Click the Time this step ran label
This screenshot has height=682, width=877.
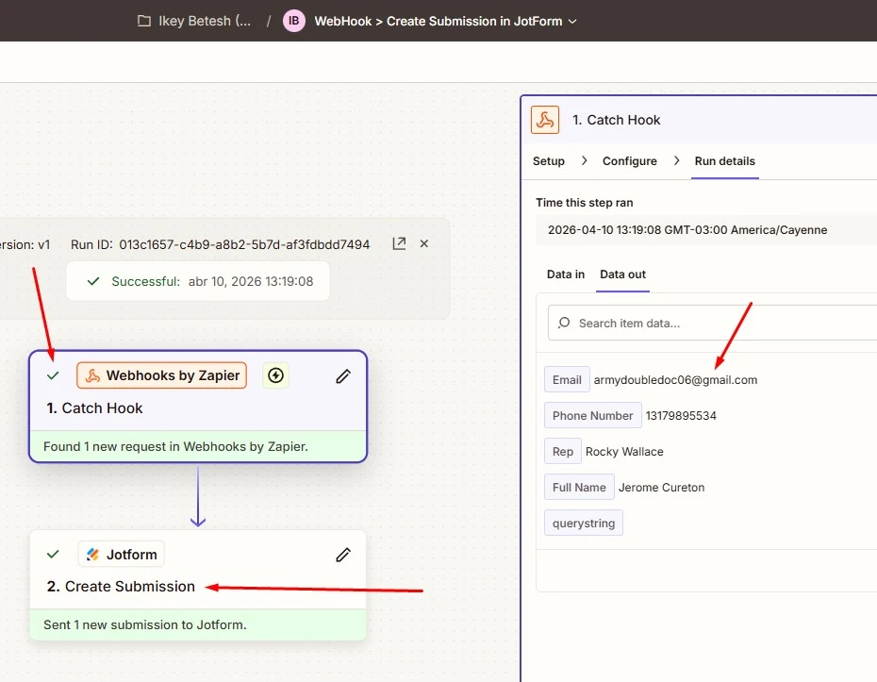[584, 203]
